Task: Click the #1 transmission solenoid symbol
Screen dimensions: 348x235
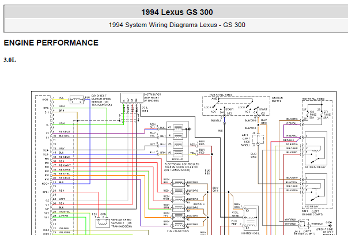Action: [178, 136]
